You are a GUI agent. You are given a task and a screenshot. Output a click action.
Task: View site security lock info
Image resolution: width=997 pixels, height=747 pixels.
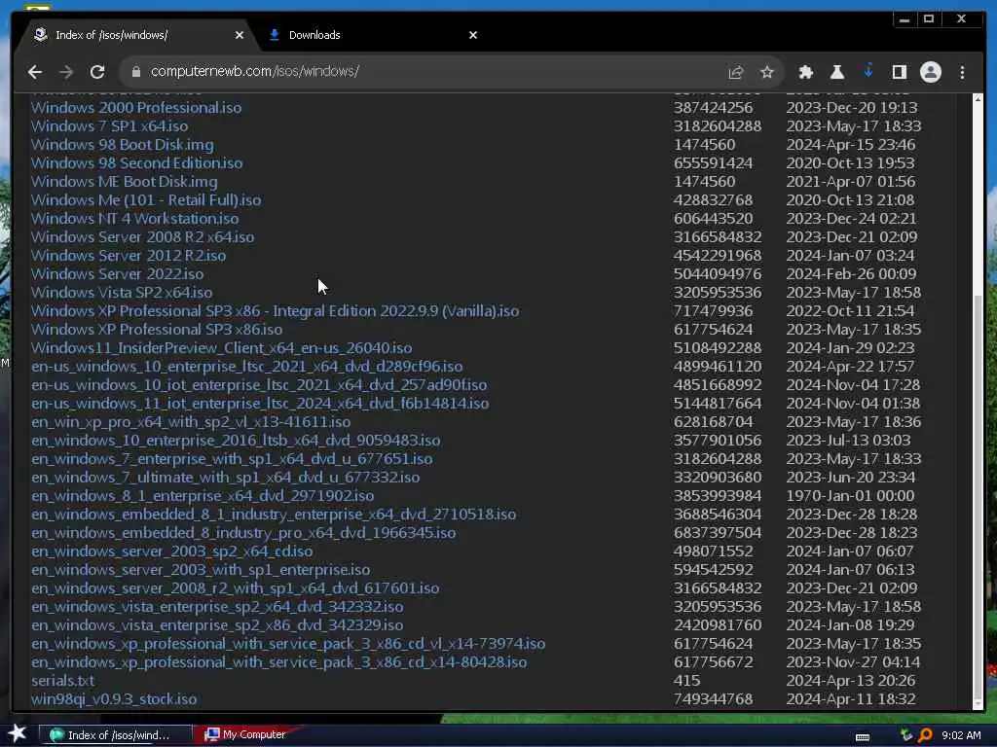(135, 72)
